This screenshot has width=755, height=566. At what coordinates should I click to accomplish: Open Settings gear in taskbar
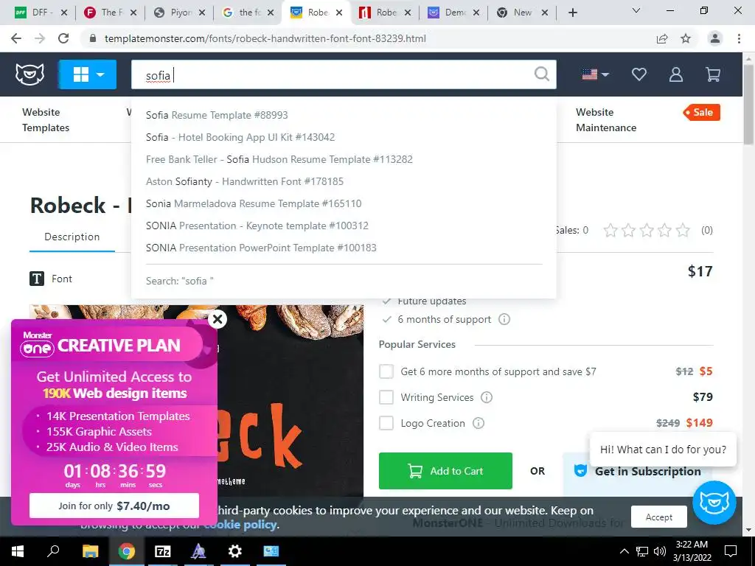(x=234, y=551)
